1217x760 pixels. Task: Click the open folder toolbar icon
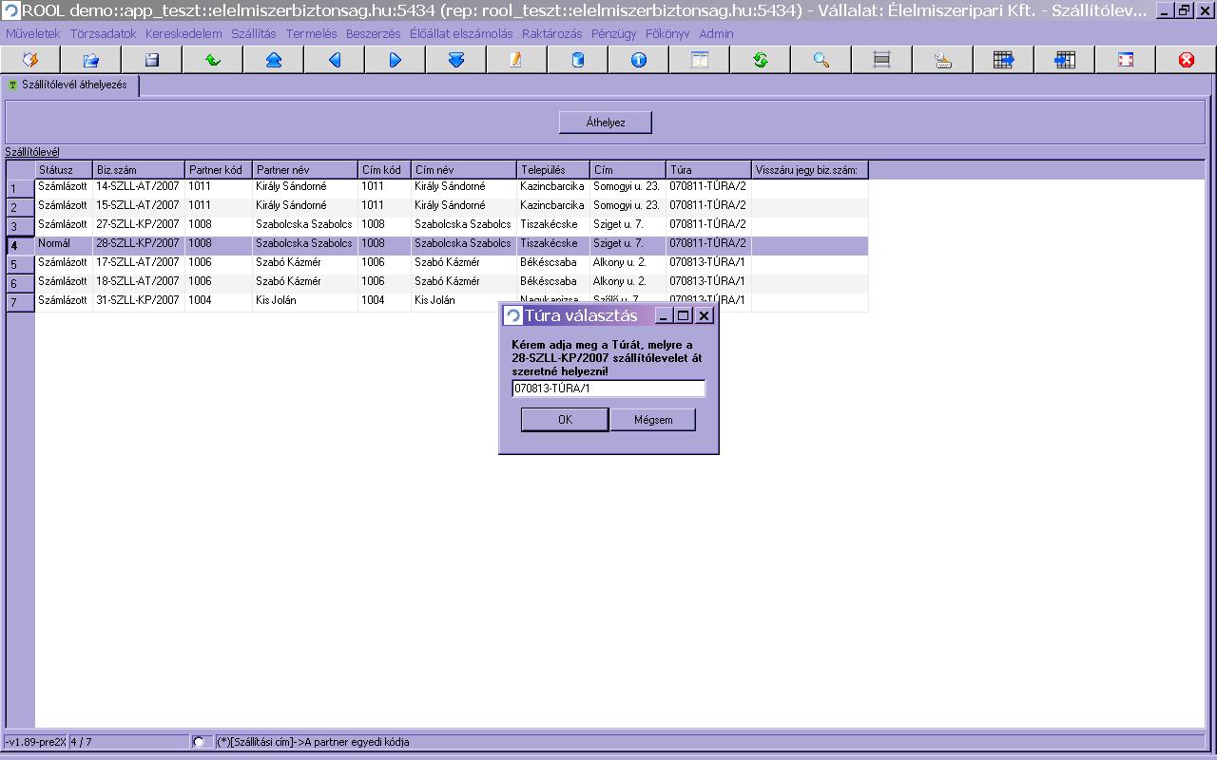pos(91,60)
